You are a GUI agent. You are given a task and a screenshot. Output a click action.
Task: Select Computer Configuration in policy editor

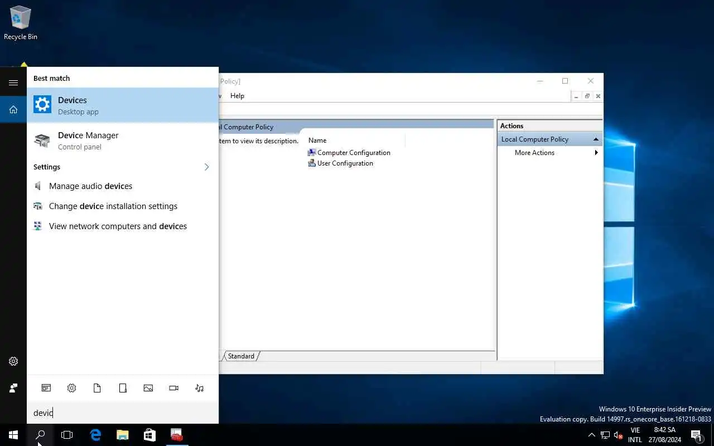pyautogui.click(x=349, y=153)
